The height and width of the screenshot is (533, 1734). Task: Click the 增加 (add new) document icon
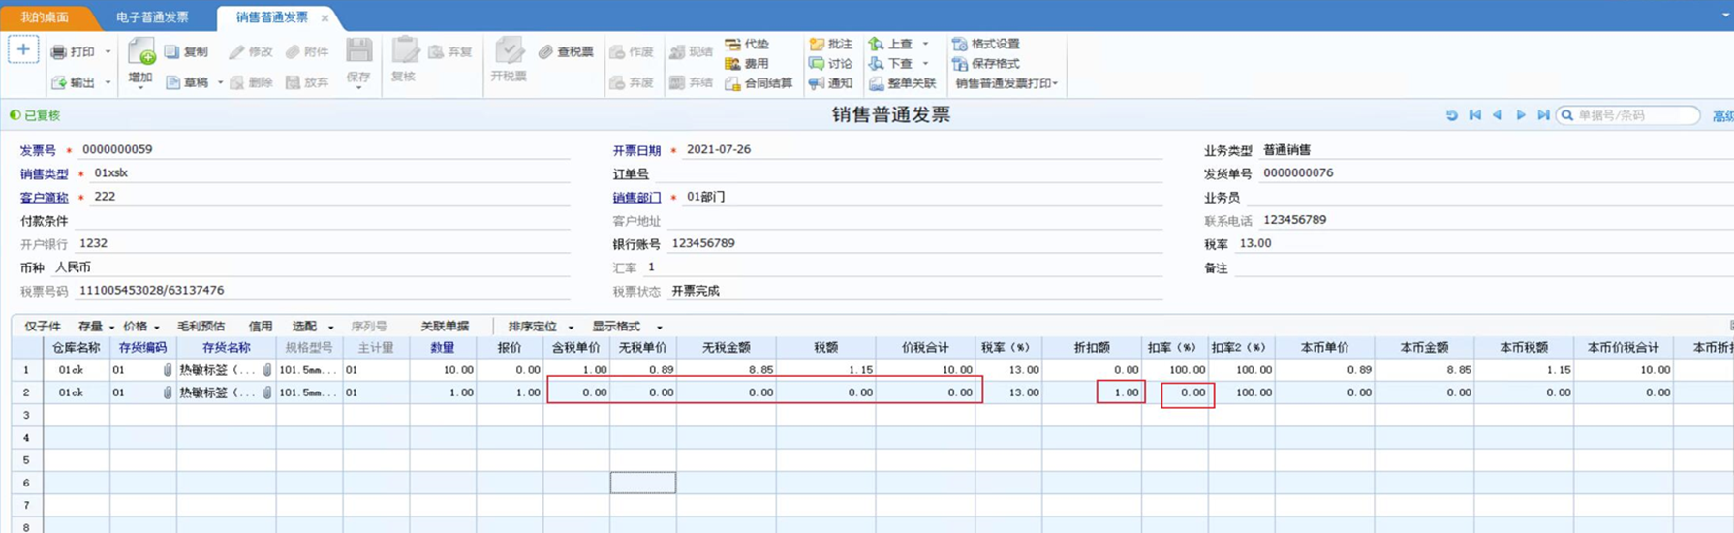[141, 52]
